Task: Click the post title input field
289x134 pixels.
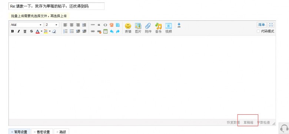Action: (56, 6)
